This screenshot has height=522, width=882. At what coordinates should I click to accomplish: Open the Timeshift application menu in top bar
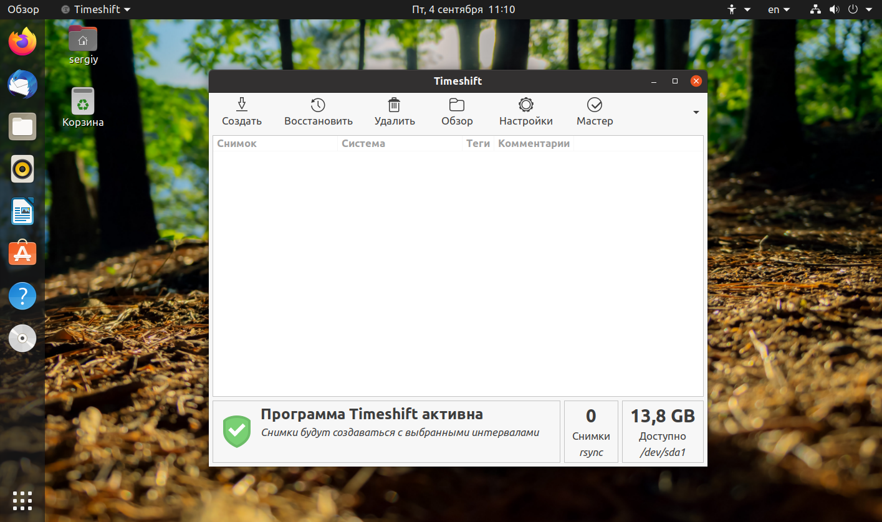point(97,9)
